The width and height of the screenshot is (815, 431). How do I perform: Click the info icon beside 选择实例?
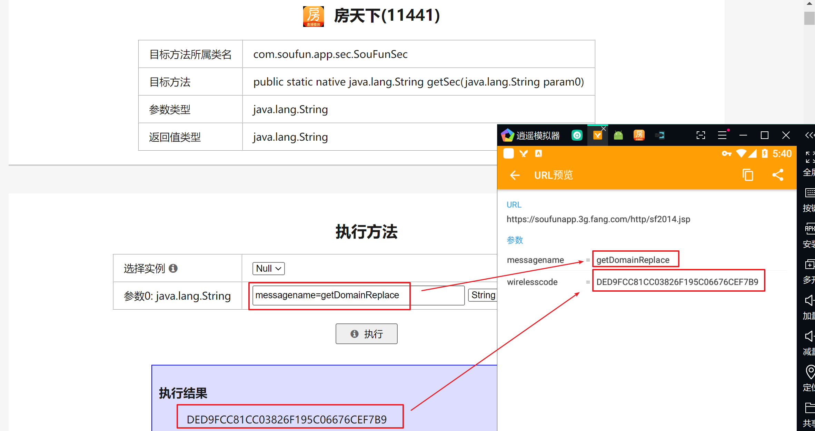(173, 268)
